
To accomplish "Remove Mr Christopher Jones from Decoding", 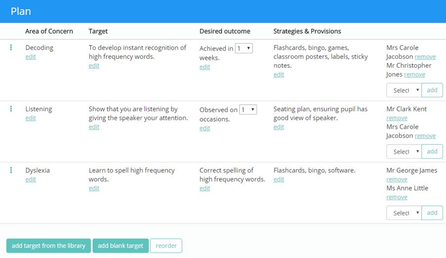I will pos(414,75).
